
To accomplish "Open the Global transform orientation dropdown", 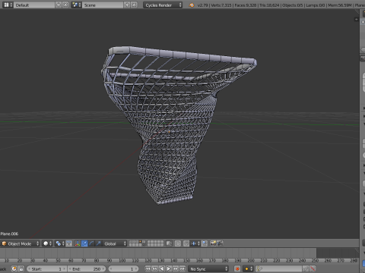I will click(x=115, y=243).
